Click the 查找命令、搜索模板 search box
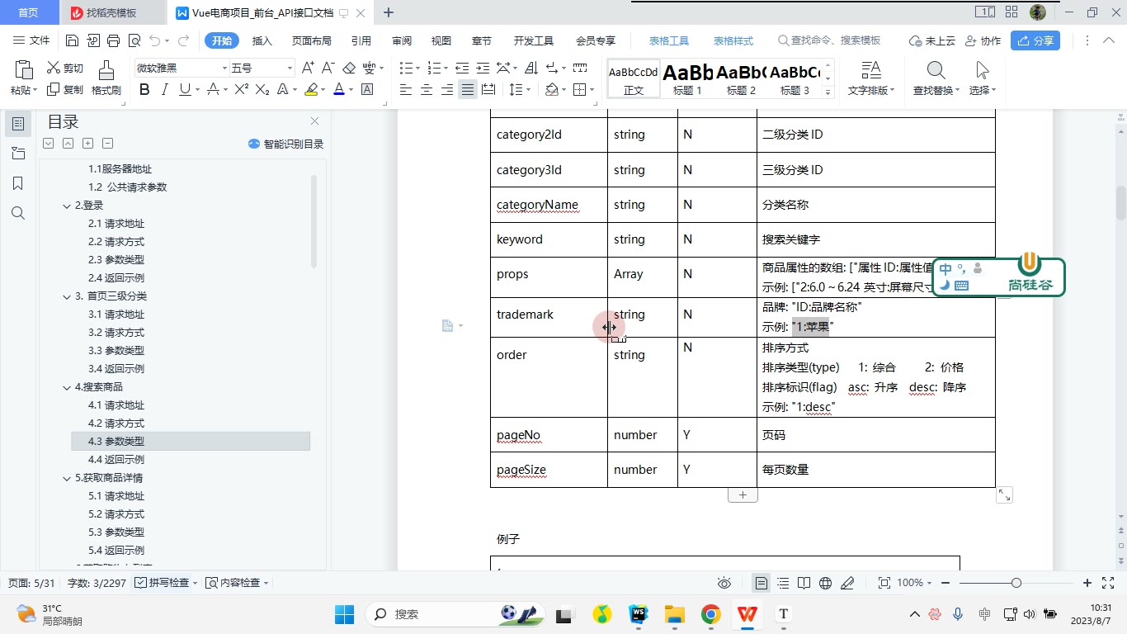Image resolution: width=1127 pixels, height=634 pixels. pyautogui.click(x=830, y=40)
